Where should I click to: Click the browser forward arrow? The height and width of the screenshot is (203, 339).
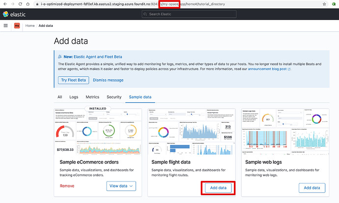pyautogui.click(x=13, y=4)
